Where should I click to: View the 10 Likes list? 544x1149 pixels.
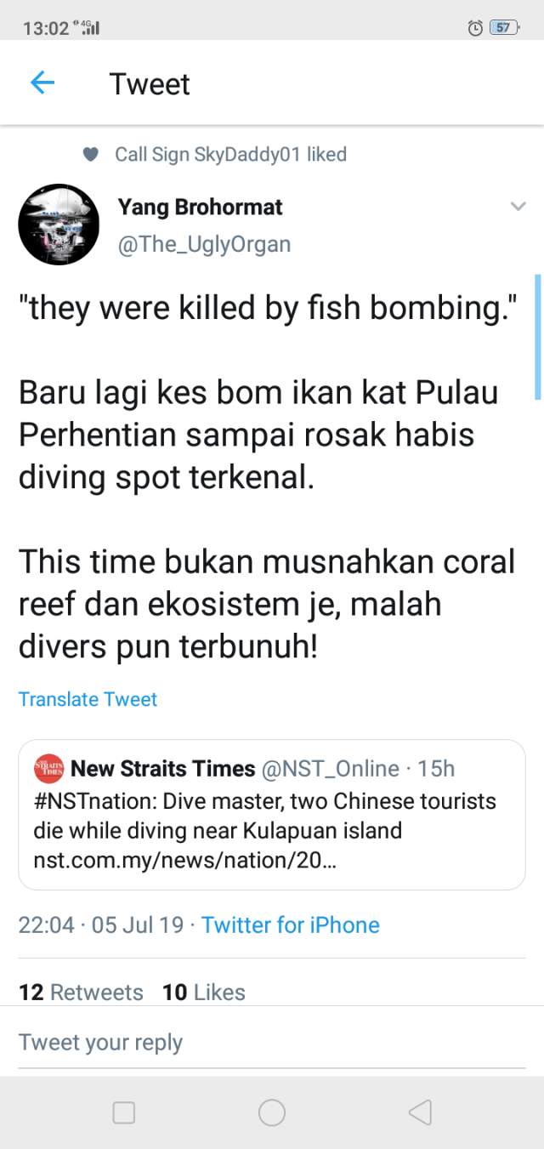click(x=204, y=992)
